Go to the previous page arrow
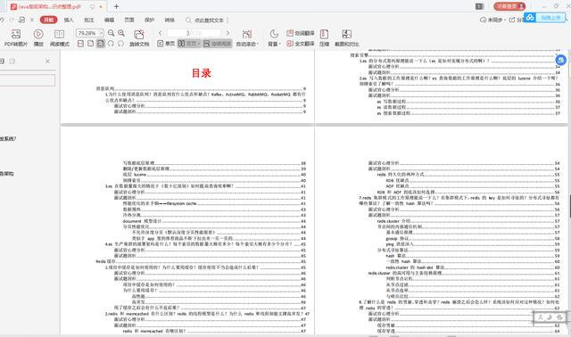The width and height of the screenshot is (571, 337). pos(161,33)
